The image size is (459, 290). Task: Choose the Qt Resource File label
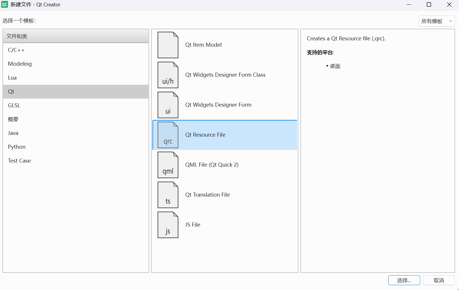coord(205,135)
